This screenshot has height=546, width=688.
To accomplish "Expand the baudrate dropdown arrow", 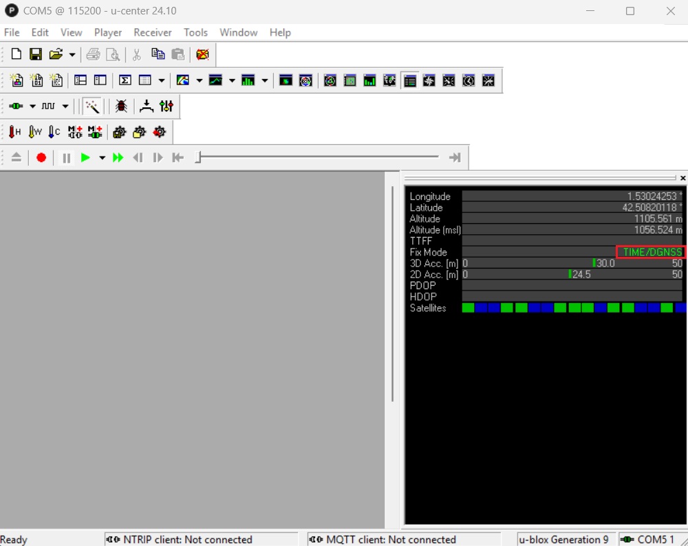I will (65, 106).
